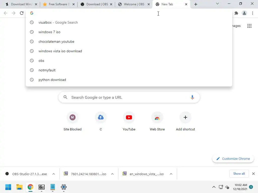The width and height of the screenshot is (258, 193).
Task: Start voice search with microphone icon
Action: 192,97
